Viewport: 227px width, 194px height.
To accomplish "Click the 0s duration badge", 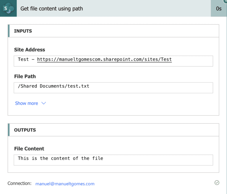I will point(219,9).
